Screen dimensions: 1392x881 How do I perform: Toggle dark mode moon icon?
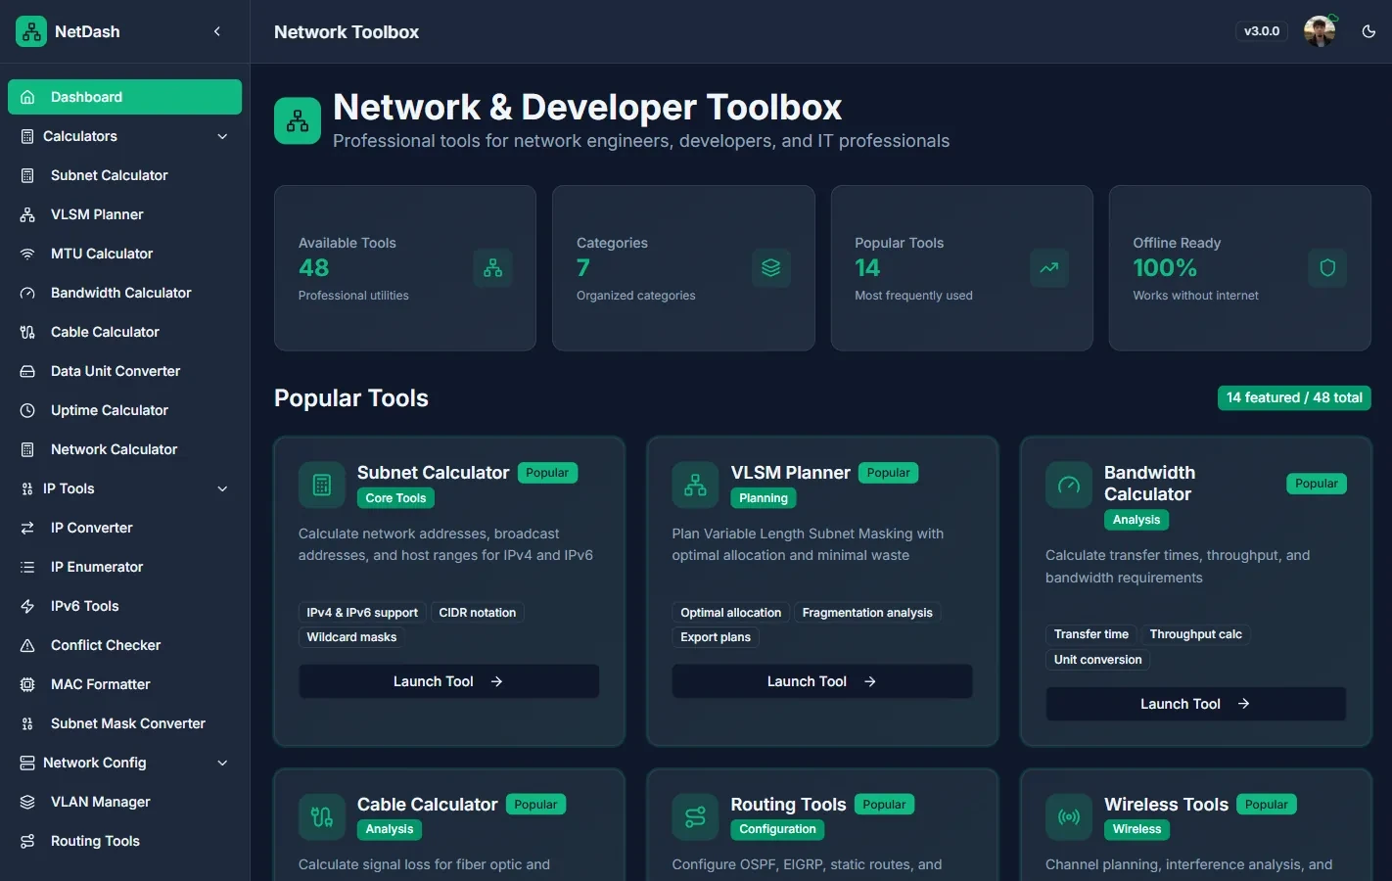point(1369,31)
